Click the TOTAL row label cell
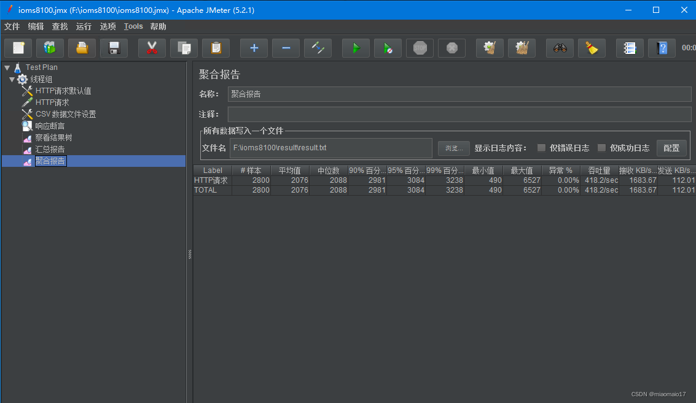The image size is (696, 403). click(213, 190)
